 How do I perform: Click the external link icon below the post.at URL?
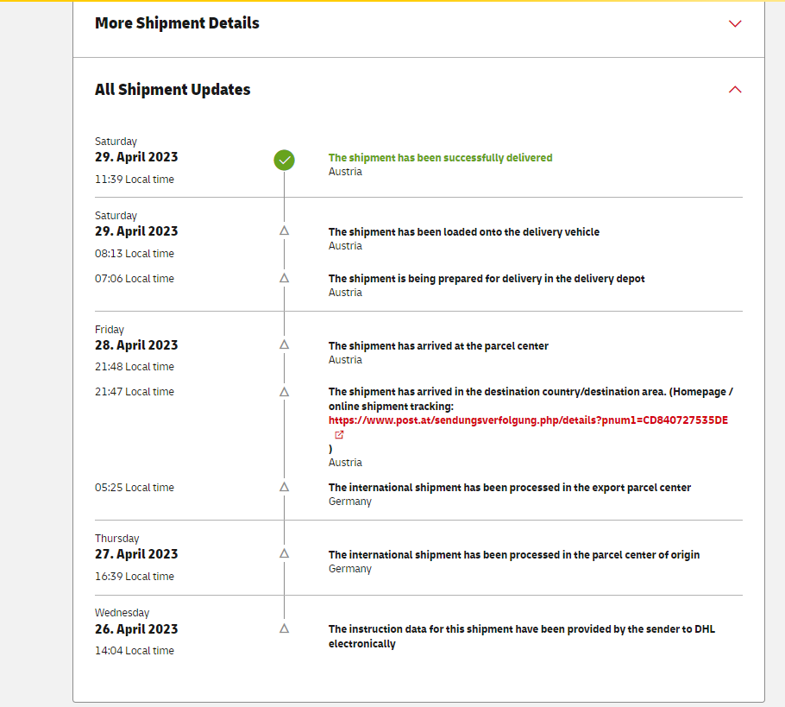click(x=339, y=435)
